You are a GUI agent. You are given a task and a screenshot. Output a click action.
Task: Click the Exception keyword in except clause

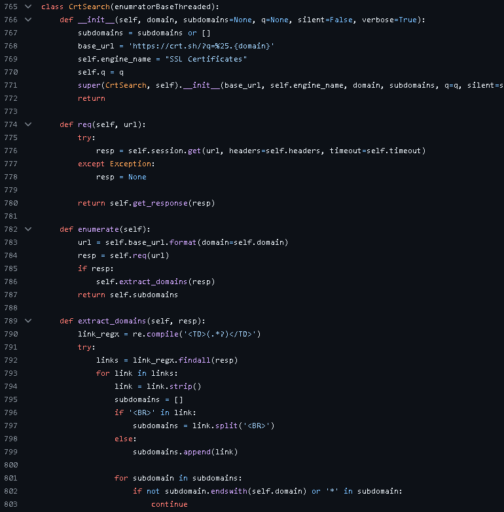(130, 164)
